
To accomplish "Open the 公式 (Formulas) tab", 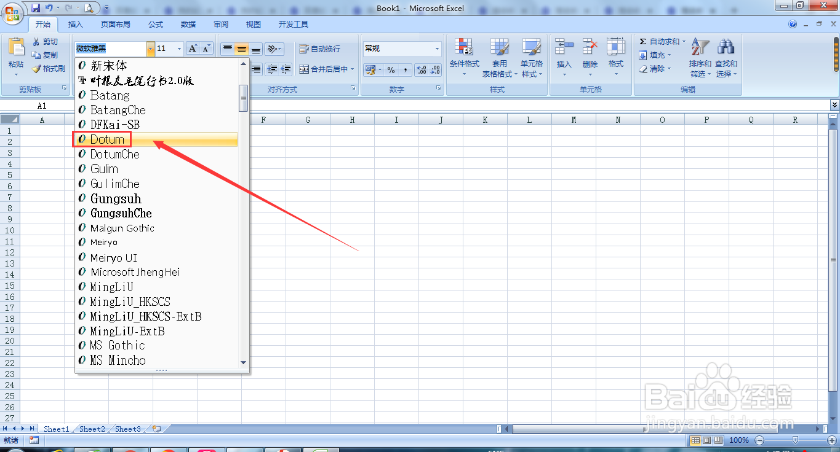I will (156, 25).
